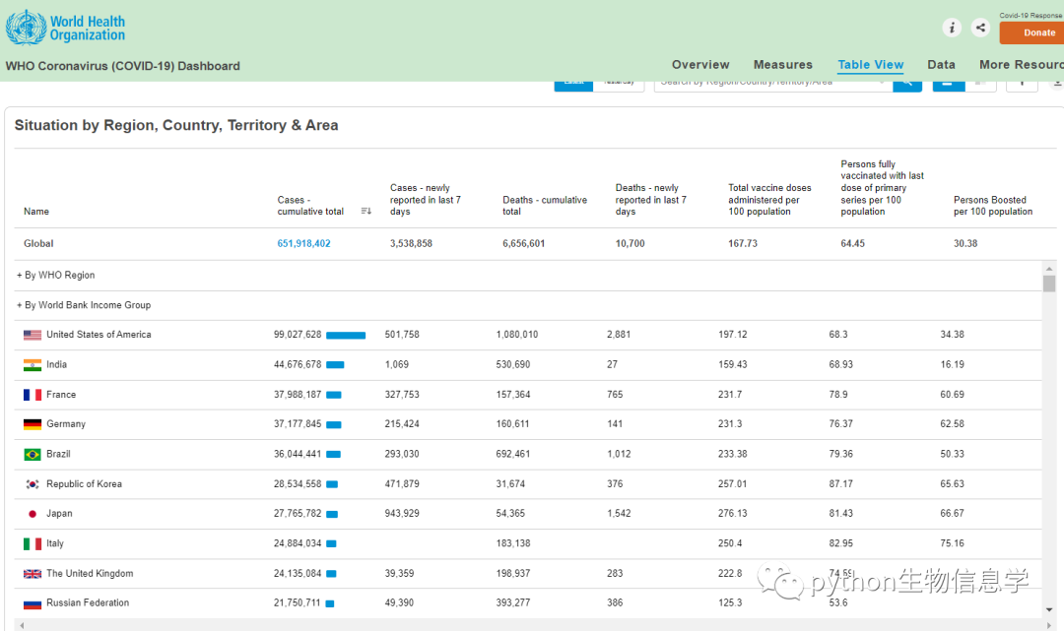The width and height of the screenshot is (1064, 631).
Task: Select the Brazil country name
Action: (x=58, y=454)
